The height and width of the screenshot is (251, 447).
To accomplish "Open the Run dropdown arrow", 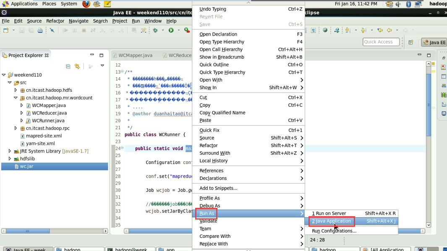I will tap(179, 30).
